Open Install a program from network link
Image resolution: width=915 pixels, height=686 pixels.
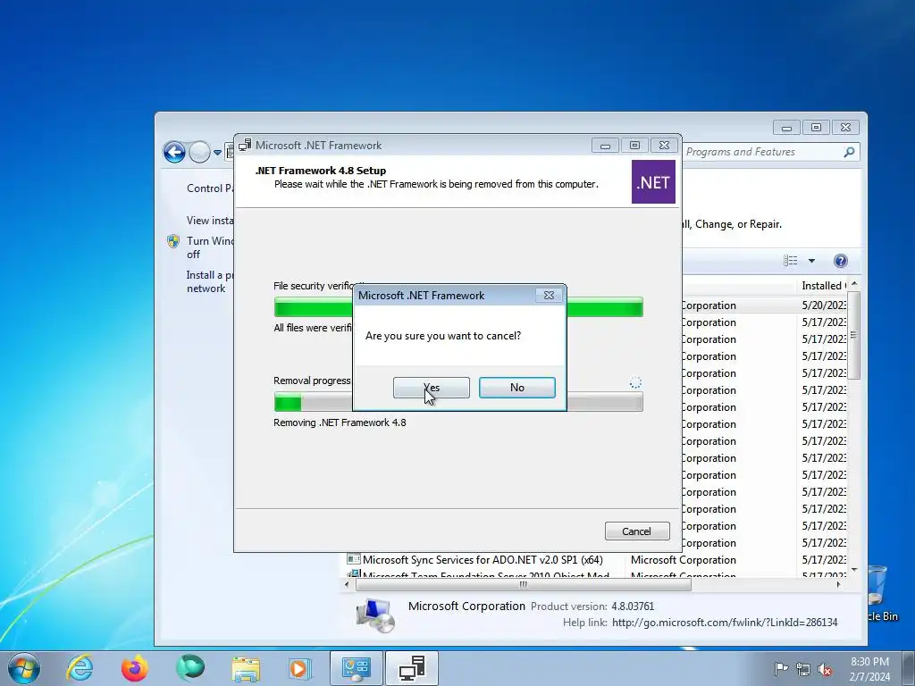point(209,281)
